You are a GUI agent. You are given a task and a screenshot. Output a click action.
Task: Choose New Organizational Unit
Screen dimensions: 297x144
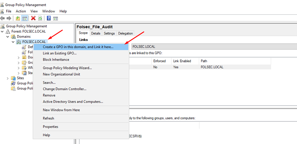point(61,74)
